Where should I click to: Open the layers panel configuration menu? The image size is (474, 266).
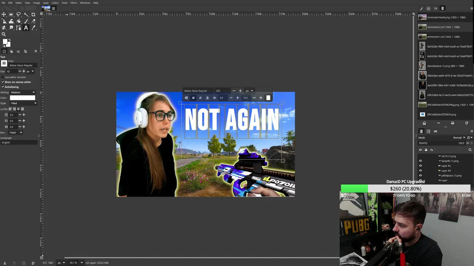point(471,131)
